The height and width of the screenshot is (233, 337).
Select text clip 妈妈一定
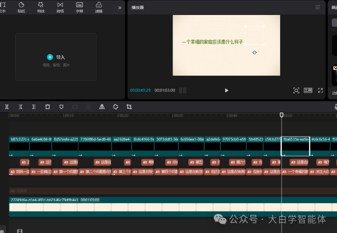pos(19,172)
